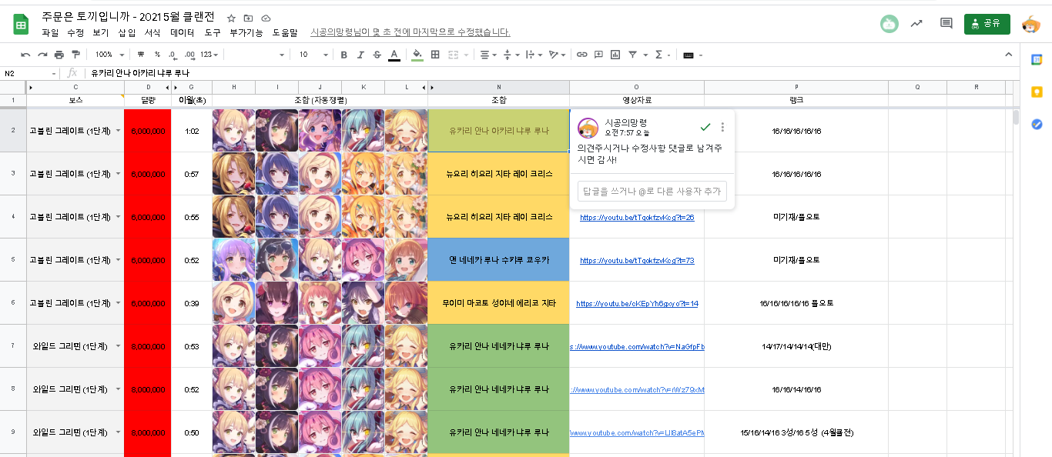1052x457 pixels.
Task: Open comment history icon
Action: [946, 24]
